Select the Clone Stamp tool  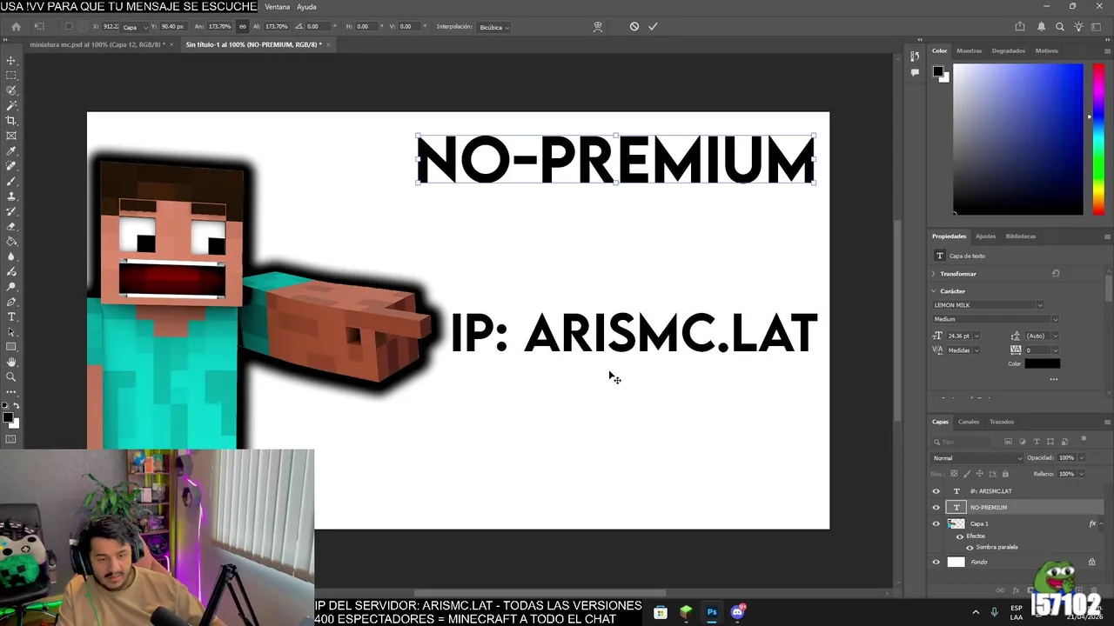coord(11,196)
